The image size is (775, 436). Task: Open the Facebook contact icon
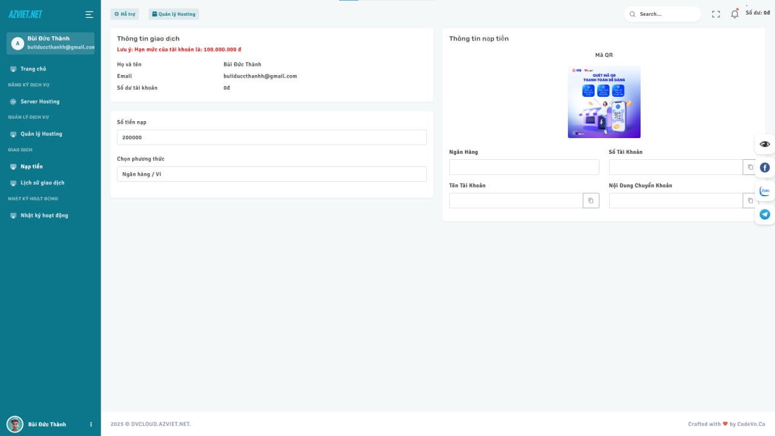point(765,168)
